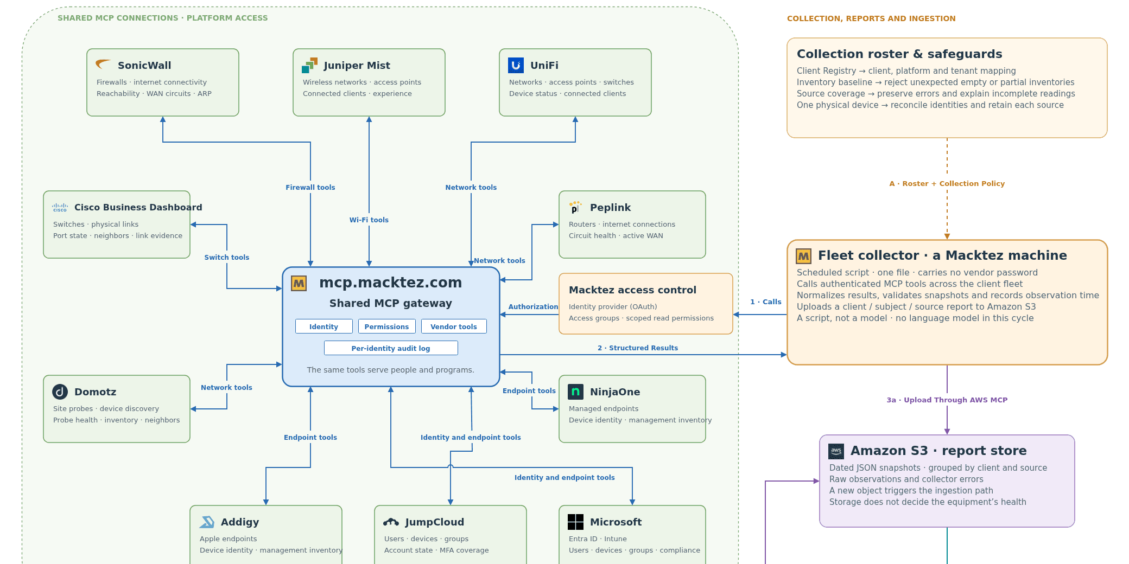Click "Reachability · WAN circuits · ARP" text
The image size is (1129, 564).
(154, 94)
